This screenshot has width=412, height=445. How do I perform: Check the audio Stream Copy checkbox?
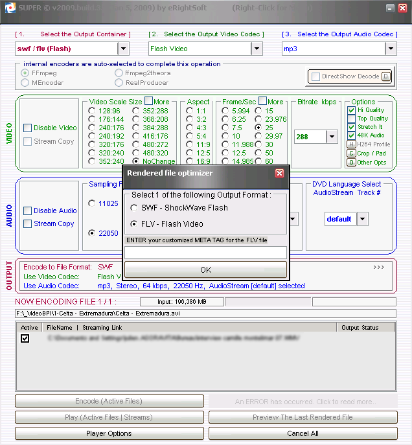tap(27, 223)
